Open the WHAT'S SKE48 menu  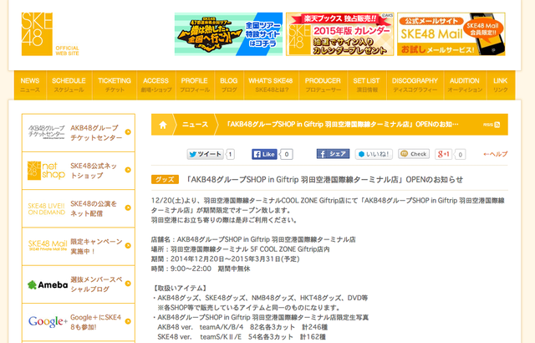(x=271, y=85)
